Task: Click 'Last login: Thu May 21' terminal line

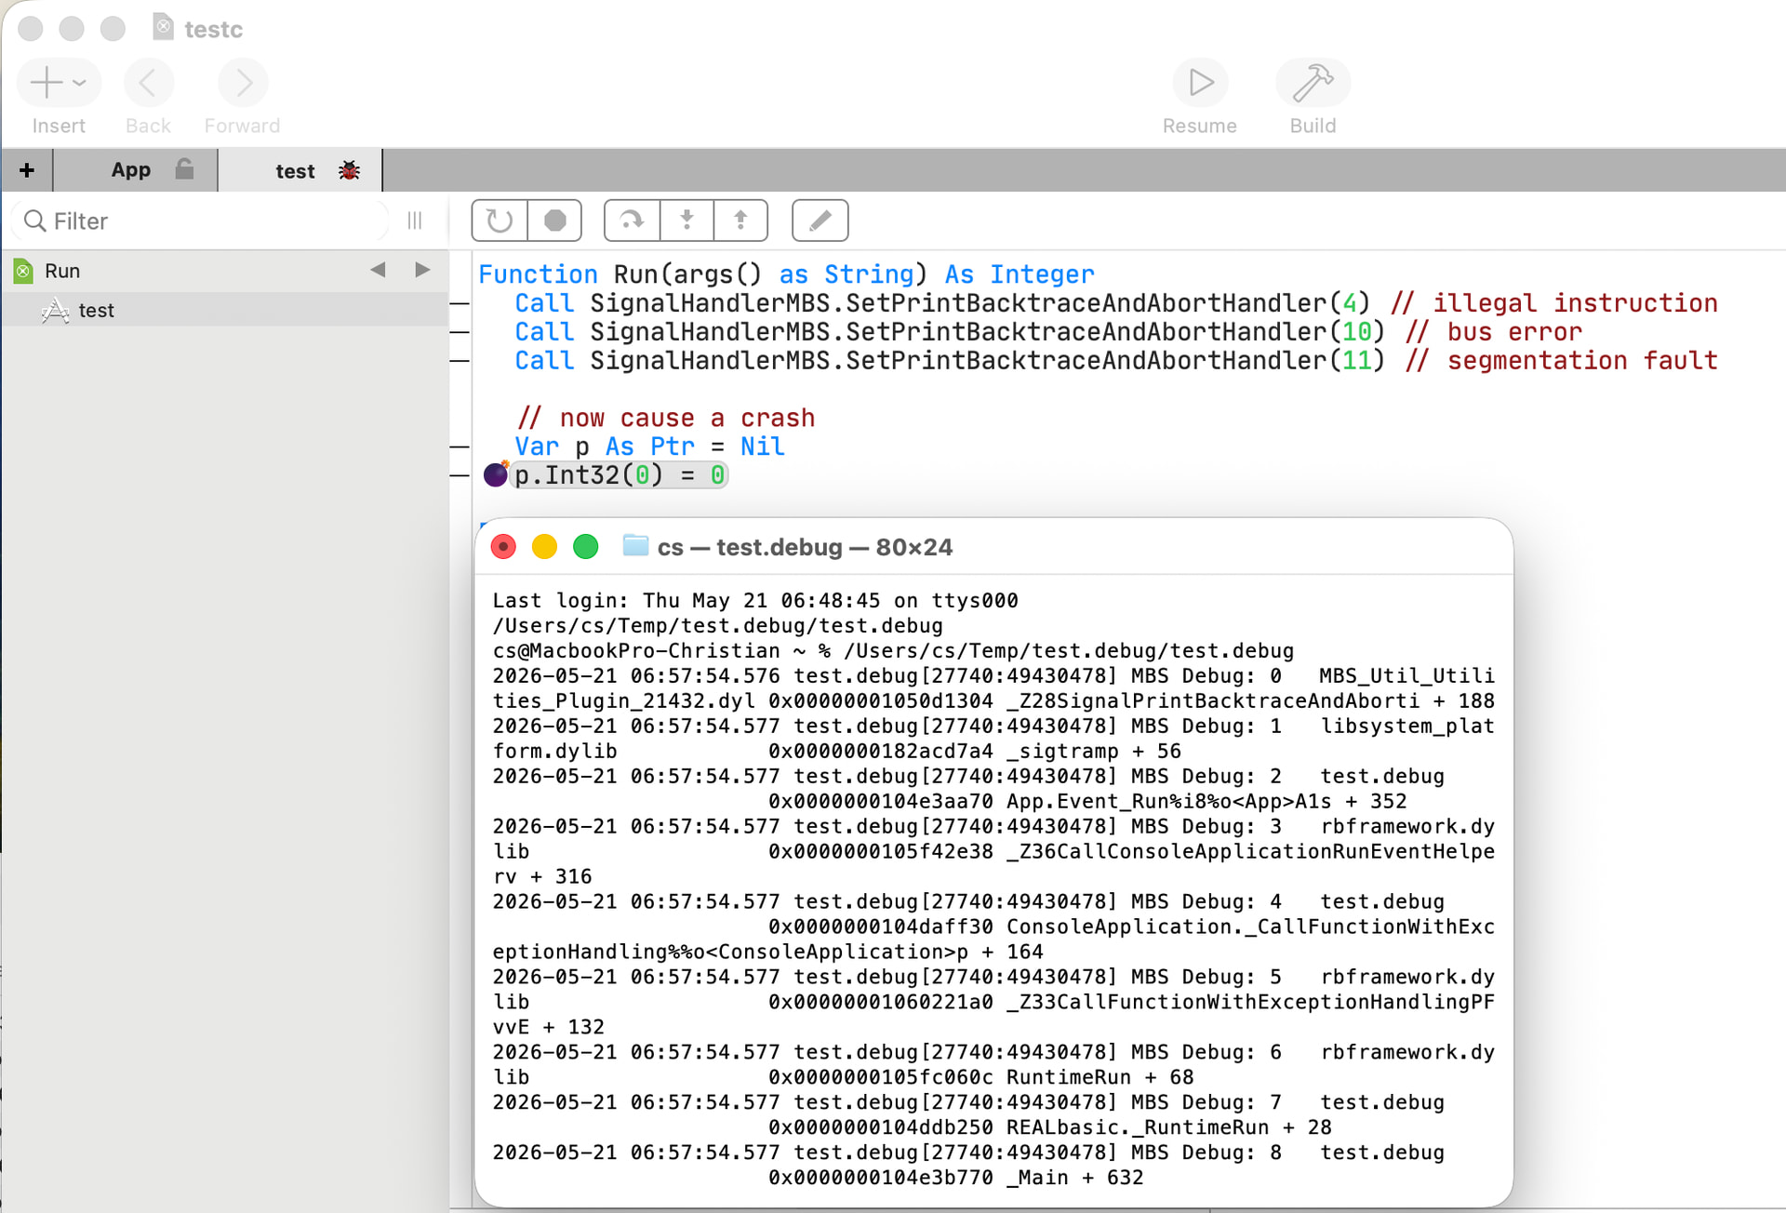Action: coord(755,601)
